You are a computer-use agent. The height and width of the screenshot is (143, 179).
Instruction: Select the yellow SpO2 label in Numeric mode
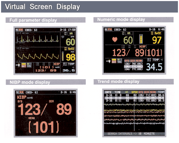point(158,33)
